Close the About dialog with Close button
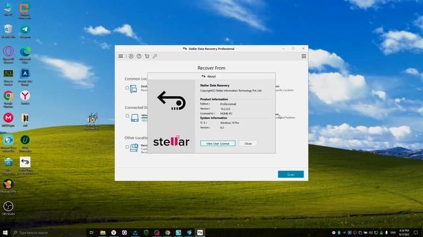 [248, 144]
